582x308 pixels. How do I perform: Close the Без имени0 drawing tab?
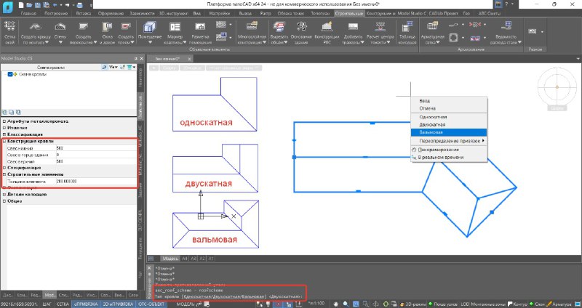[x=189, y=59]
